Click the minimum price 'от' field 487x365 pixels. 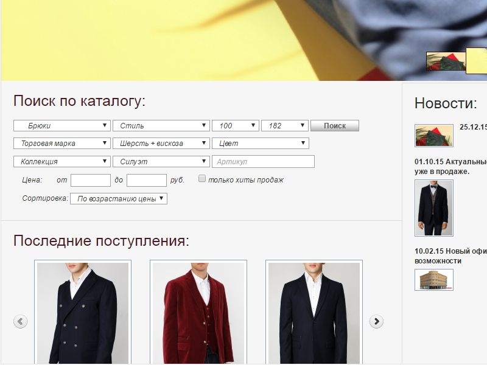[x=90, y=180]
